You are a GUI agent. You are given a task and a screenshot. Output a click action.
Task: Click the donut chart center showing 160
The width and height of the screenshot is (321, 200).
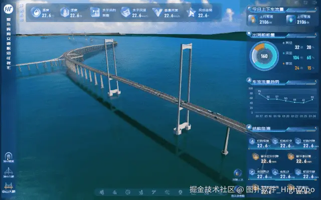[x=264, y=56]
